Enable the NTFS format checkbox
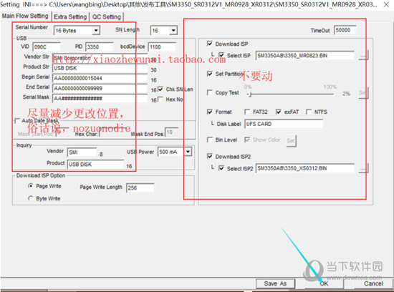The height and width of the screenshot is (292, 394). click(x=309, y=112)
